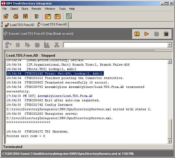Open the Remote menu
175x158 pixels.
pos(36,9)
